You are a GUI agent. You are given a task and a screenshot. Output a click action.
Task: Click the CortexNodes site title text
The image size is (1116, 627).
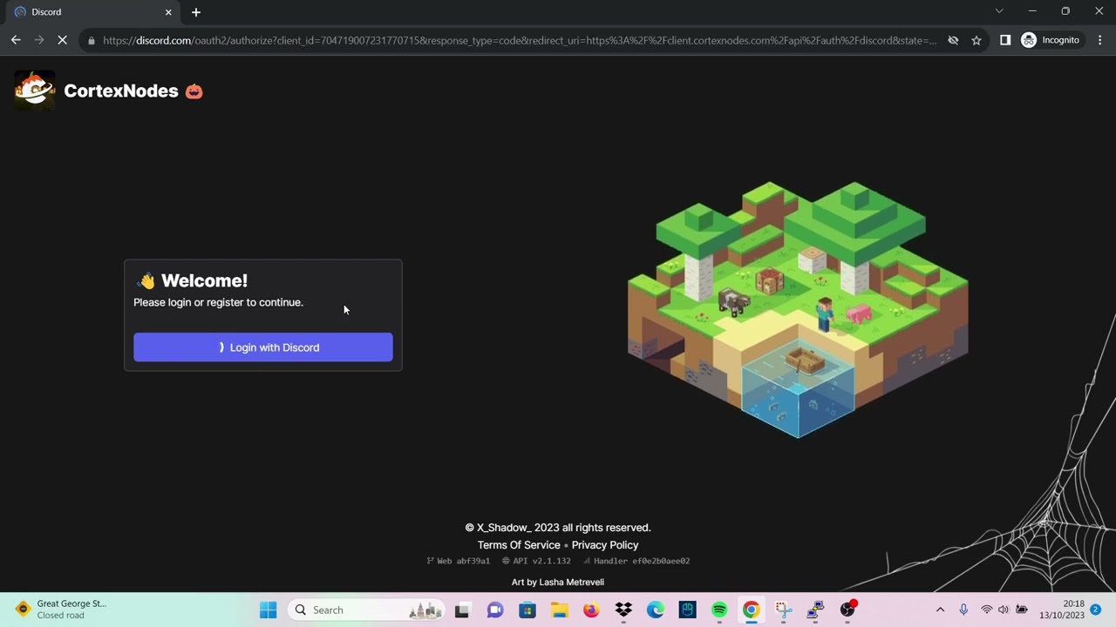point(120,91)
